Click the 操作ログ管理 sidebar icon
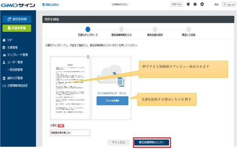The image size is (237, 152). [4, 78]
